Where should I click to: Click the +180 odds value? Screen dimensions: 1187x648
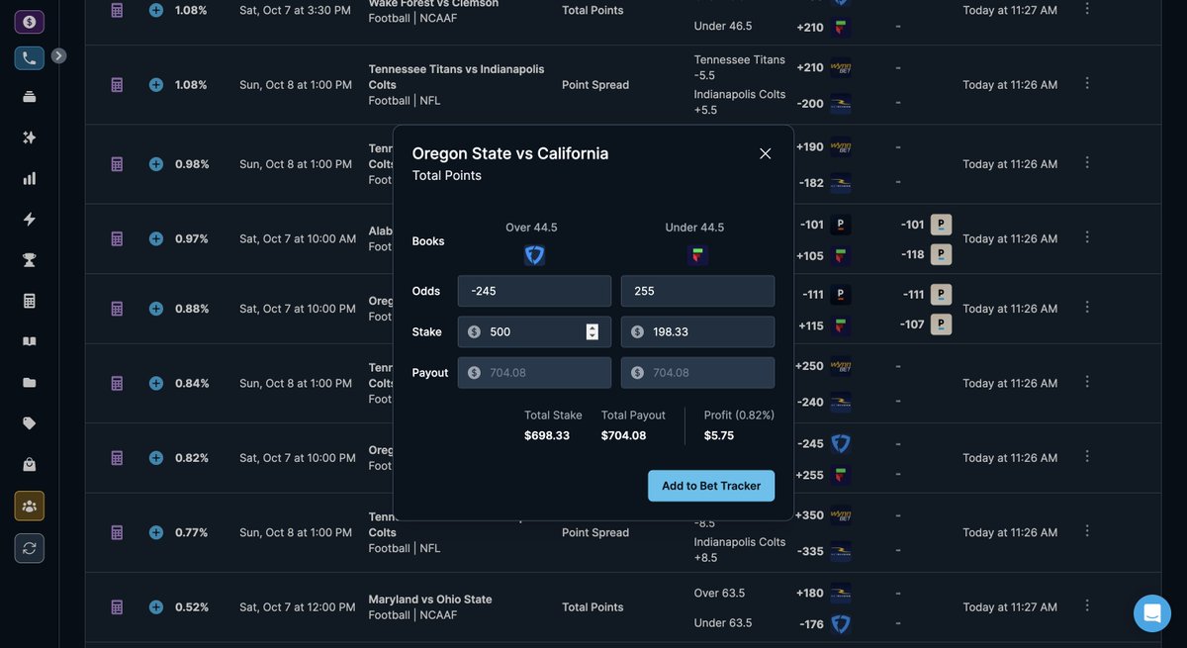(809, 594)
